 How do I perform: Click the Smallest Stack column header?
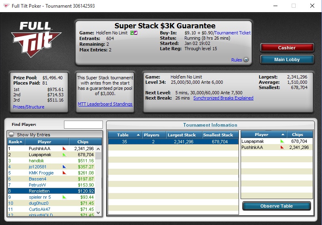pyautogui.click(x=220, y=135)
